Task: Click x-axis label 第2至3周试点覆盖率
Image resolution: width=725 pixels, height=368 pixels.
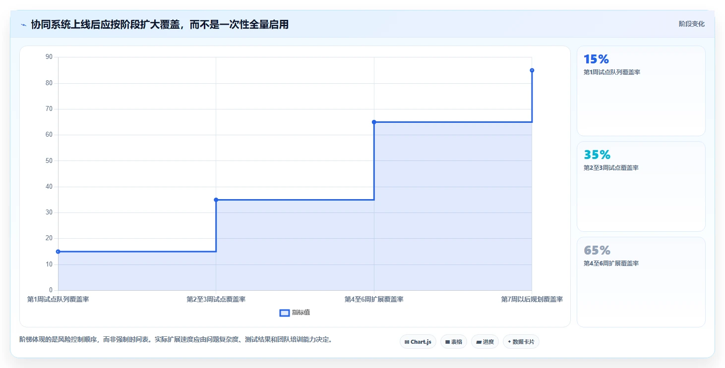Action: point(216,299)
